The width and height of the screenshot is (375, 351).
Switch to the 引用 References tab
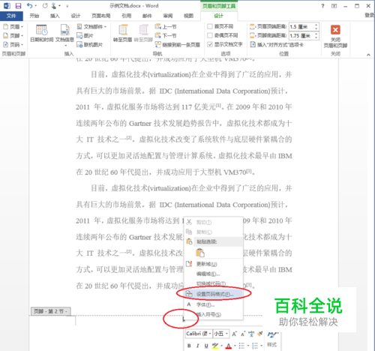(x=127, y=16)
